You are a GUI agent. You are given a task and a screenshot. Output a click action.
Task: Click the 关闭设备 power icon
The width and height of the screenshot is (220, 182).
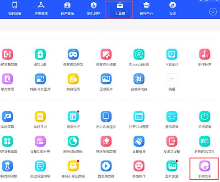205,116
